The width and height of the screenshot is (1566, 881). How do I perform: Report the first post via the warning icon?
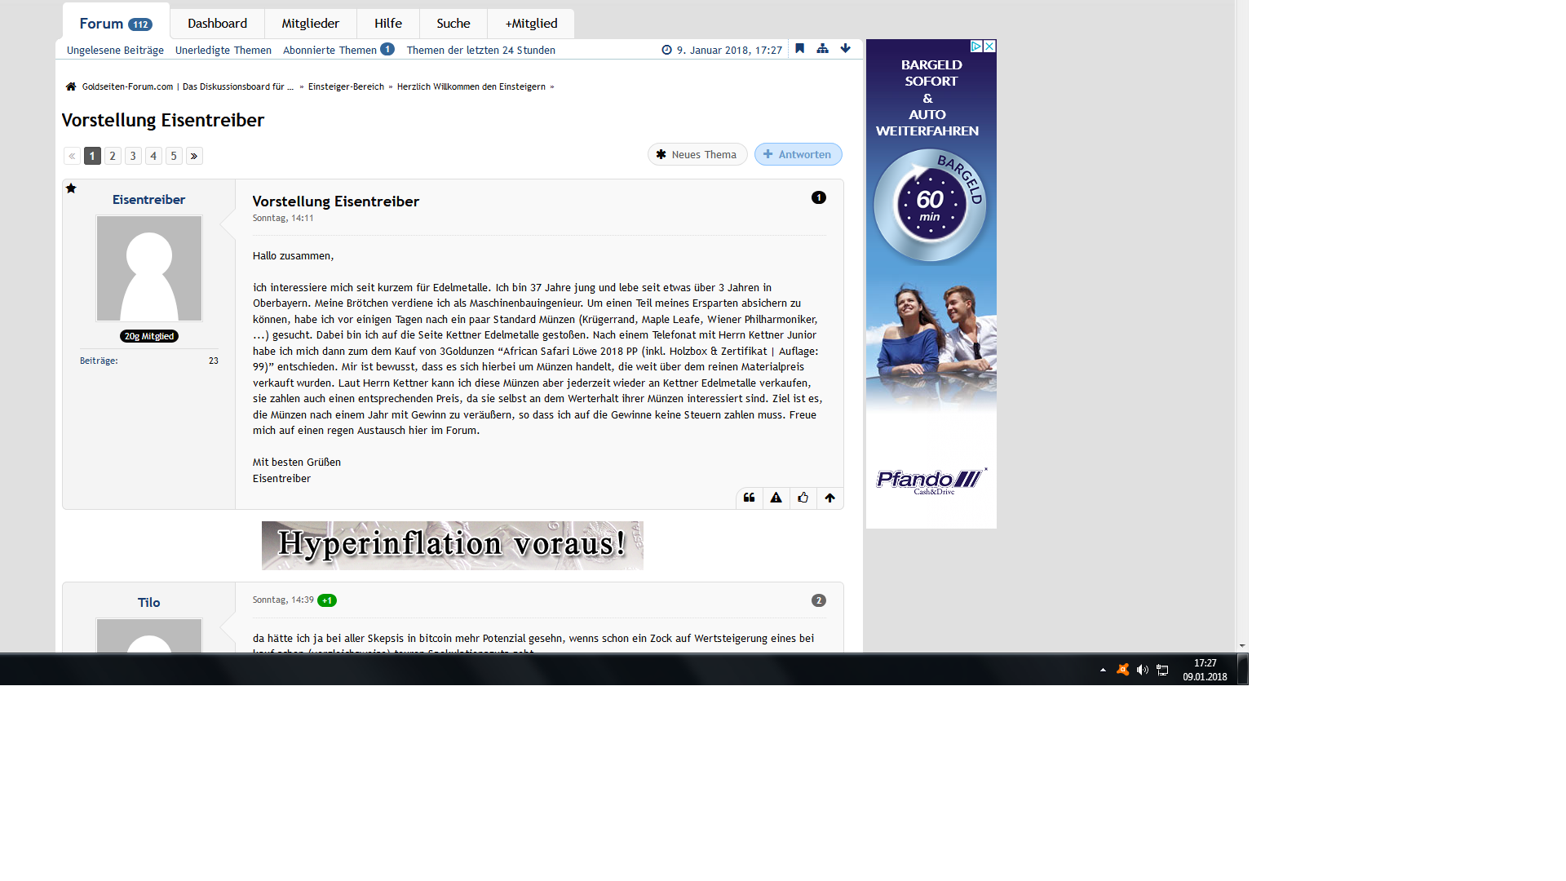pyautogui.click(x=776, y=498)
